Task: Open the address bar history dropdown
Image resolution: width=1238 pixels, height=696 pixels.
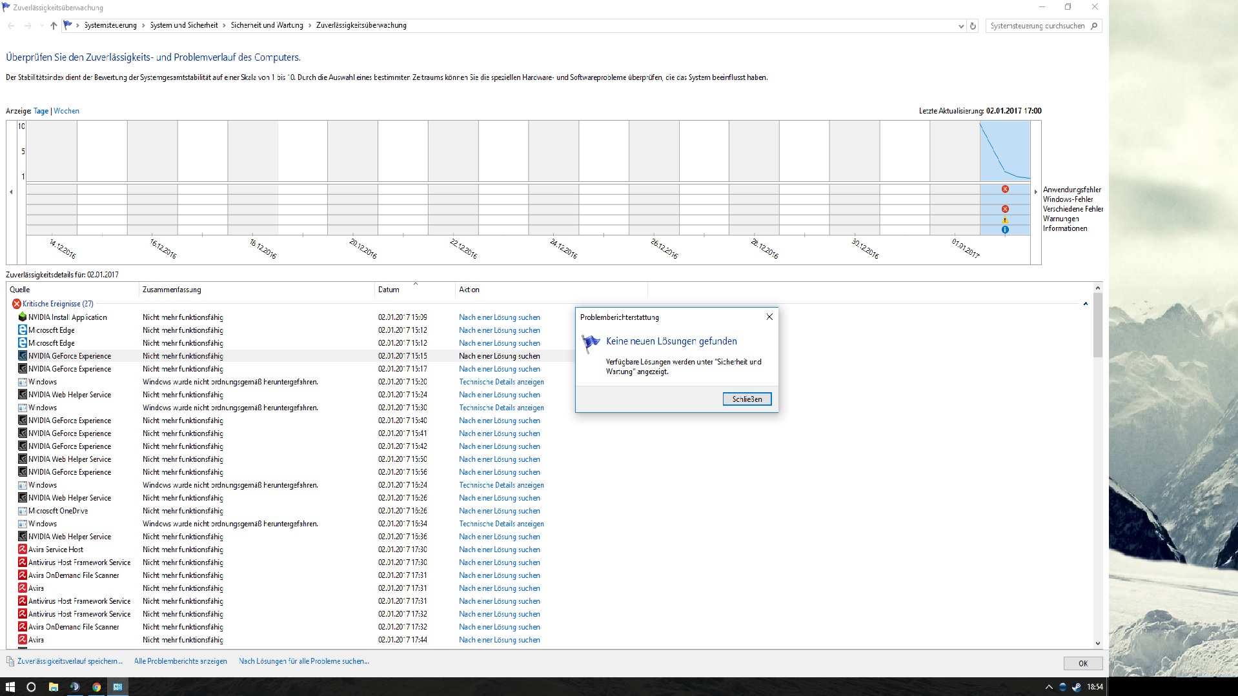Action: click(x=961, y=26)
